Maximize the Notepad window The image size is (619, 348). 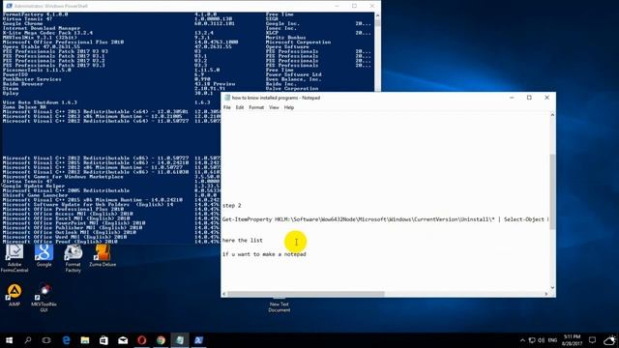click(529, 98)
